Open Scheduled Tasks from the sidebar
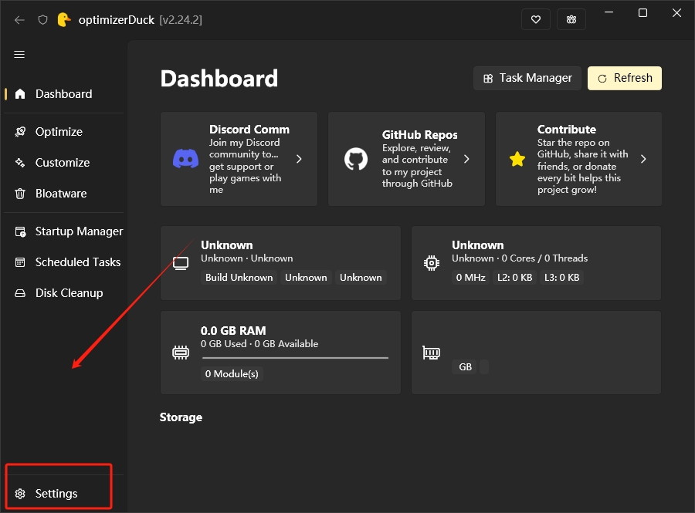Viewport: 695px width, 513px height. coord(64,262)
